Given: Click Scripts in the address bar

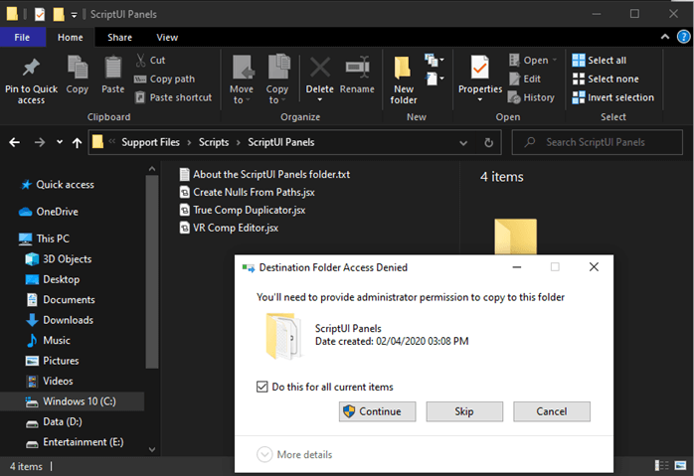Looking at the screenshot, I should [214, 142].
